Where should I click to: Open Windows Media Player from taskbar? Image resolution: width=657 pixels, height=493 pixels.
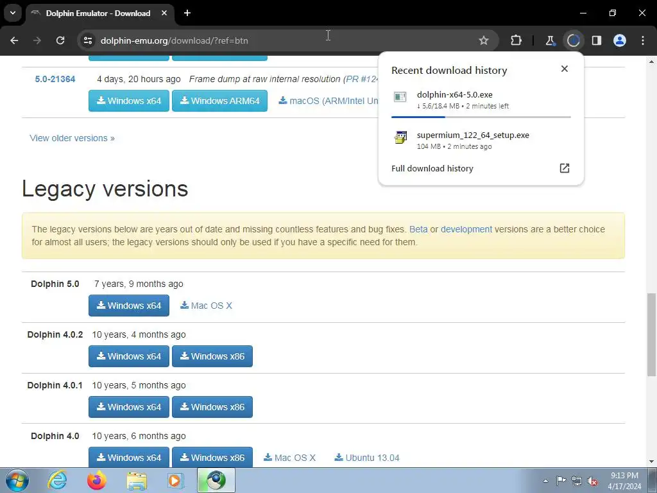(x=176, y=480)
